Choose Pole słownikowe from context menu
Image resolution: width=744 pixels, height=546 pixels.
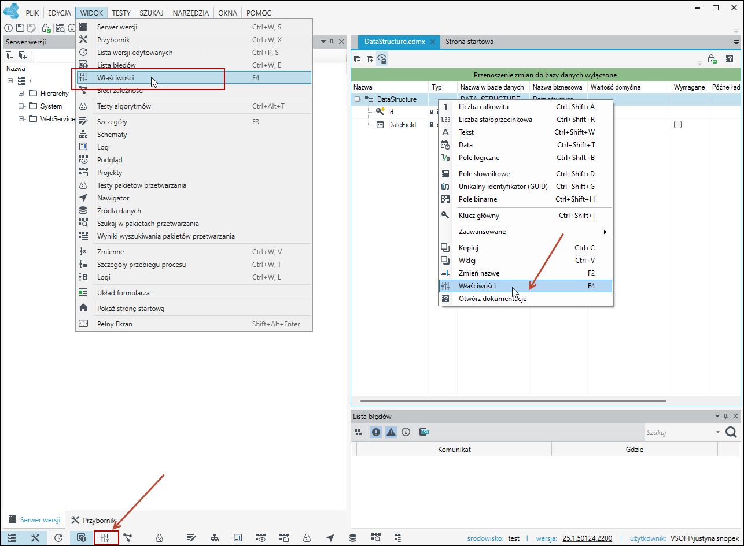(x=526, y=173)
